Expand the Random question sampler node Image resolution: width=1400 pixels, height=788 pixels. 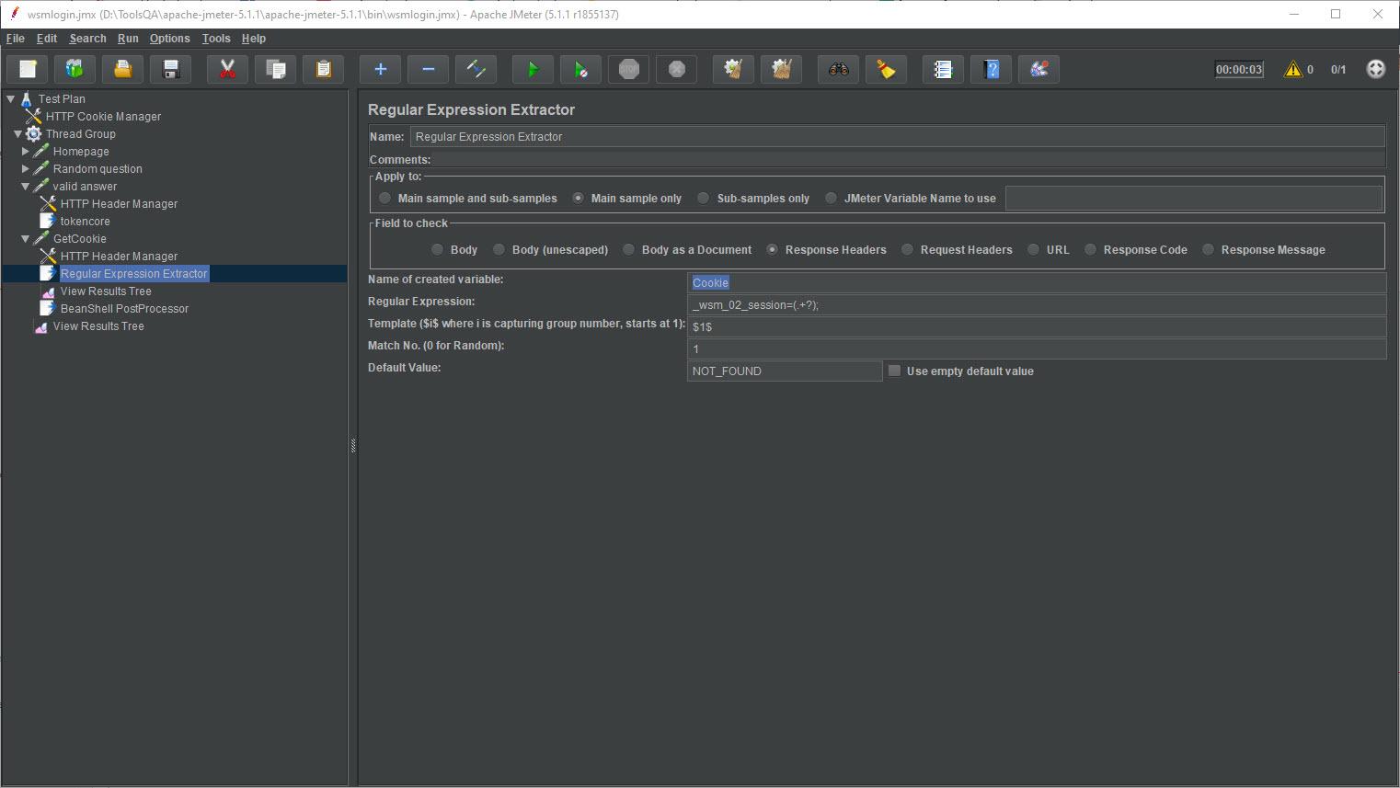coord(26,168)
